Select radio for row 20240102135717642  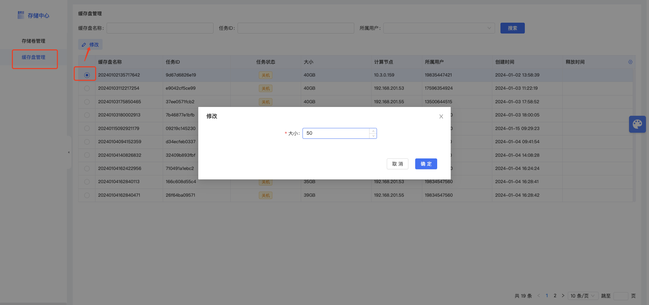coord(87,75)
